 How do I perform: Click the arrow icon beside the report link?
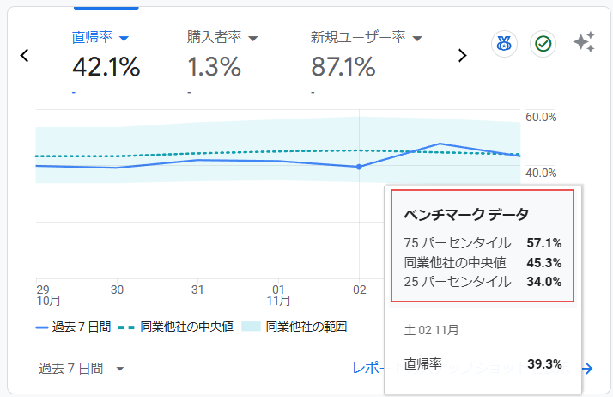(587, 369)
